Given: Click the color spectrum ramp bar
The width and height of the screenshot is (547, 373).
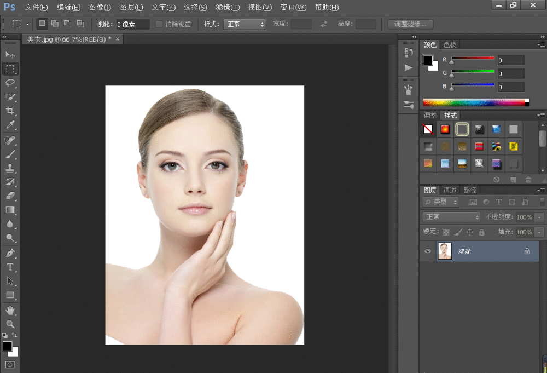Looking at the screenshot, I should tap(474, 102).
